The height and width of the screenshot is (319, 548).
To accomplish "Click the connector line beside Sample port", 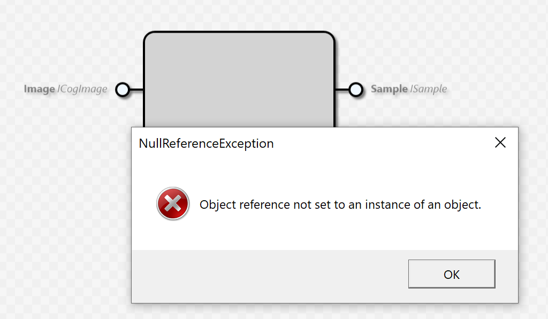I will pos(341,90).
